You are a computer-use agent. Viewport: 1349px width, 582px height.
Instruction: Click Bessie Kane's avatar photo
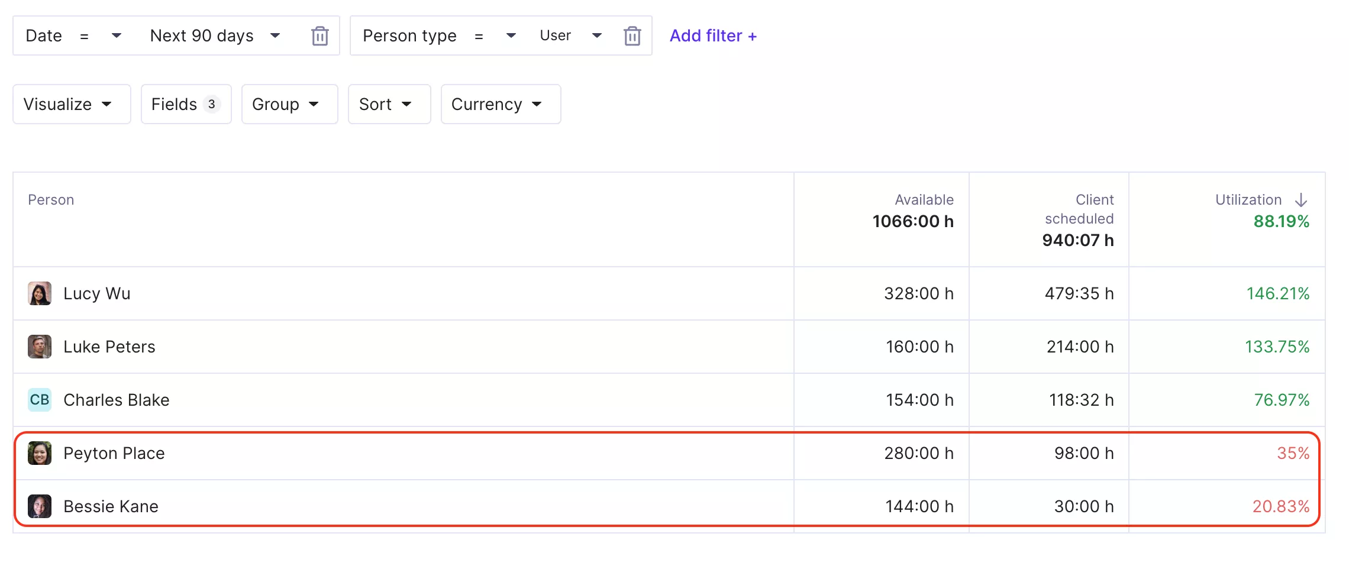coord(40,506)
